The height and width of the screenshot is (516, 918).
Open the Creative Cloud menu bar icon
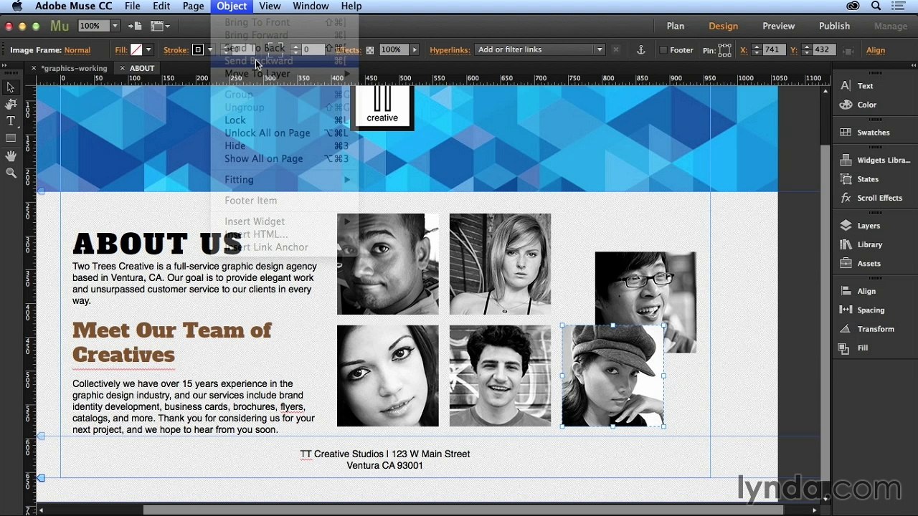point(853,6)
